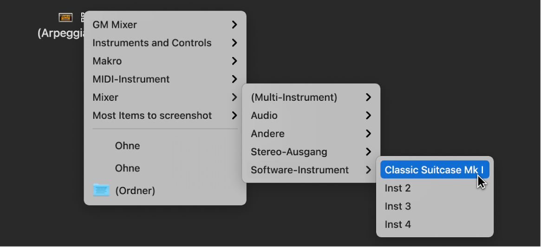Click the folder icon beside (Ordner)
This screenshot has height=247, width=541.
[x=101, y=190]
